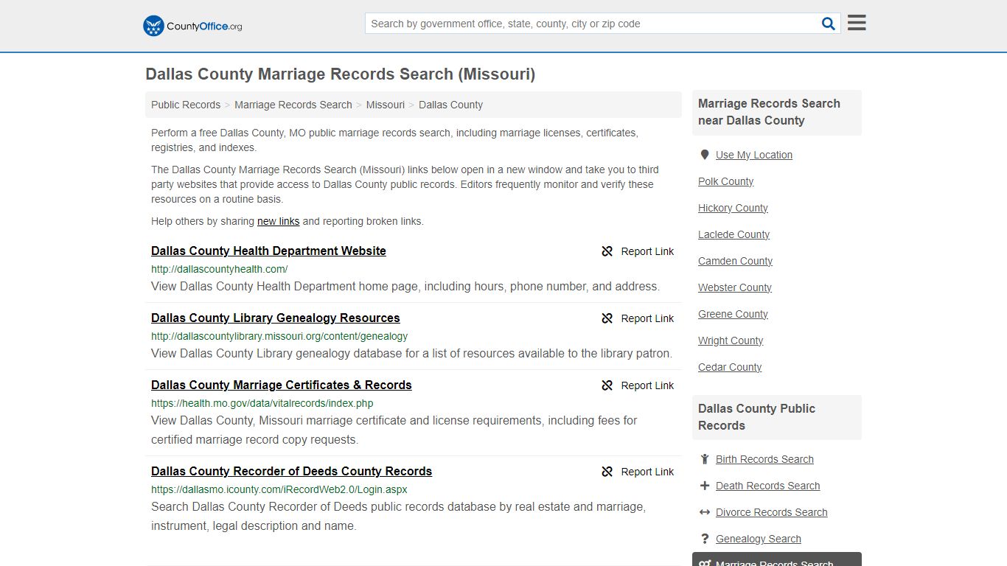Image resolution: width=1007 pixels, height=566 pixels.
Task: Click the Divorce Records arrows icon
Action: click(705, 512)
